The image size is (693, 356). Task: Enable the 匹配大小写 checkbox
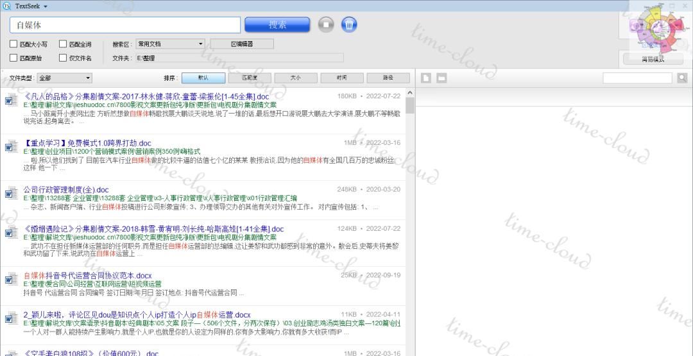pyautogui.click(x=14, y=44)
